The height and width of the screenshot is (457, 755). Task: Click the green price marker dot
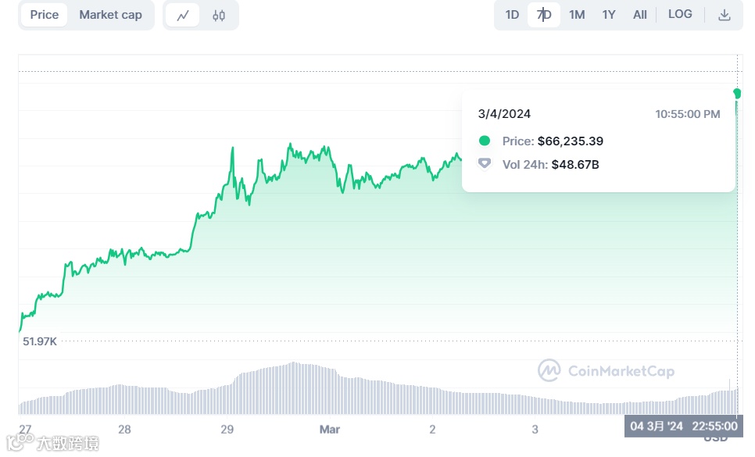pos(737,94)
